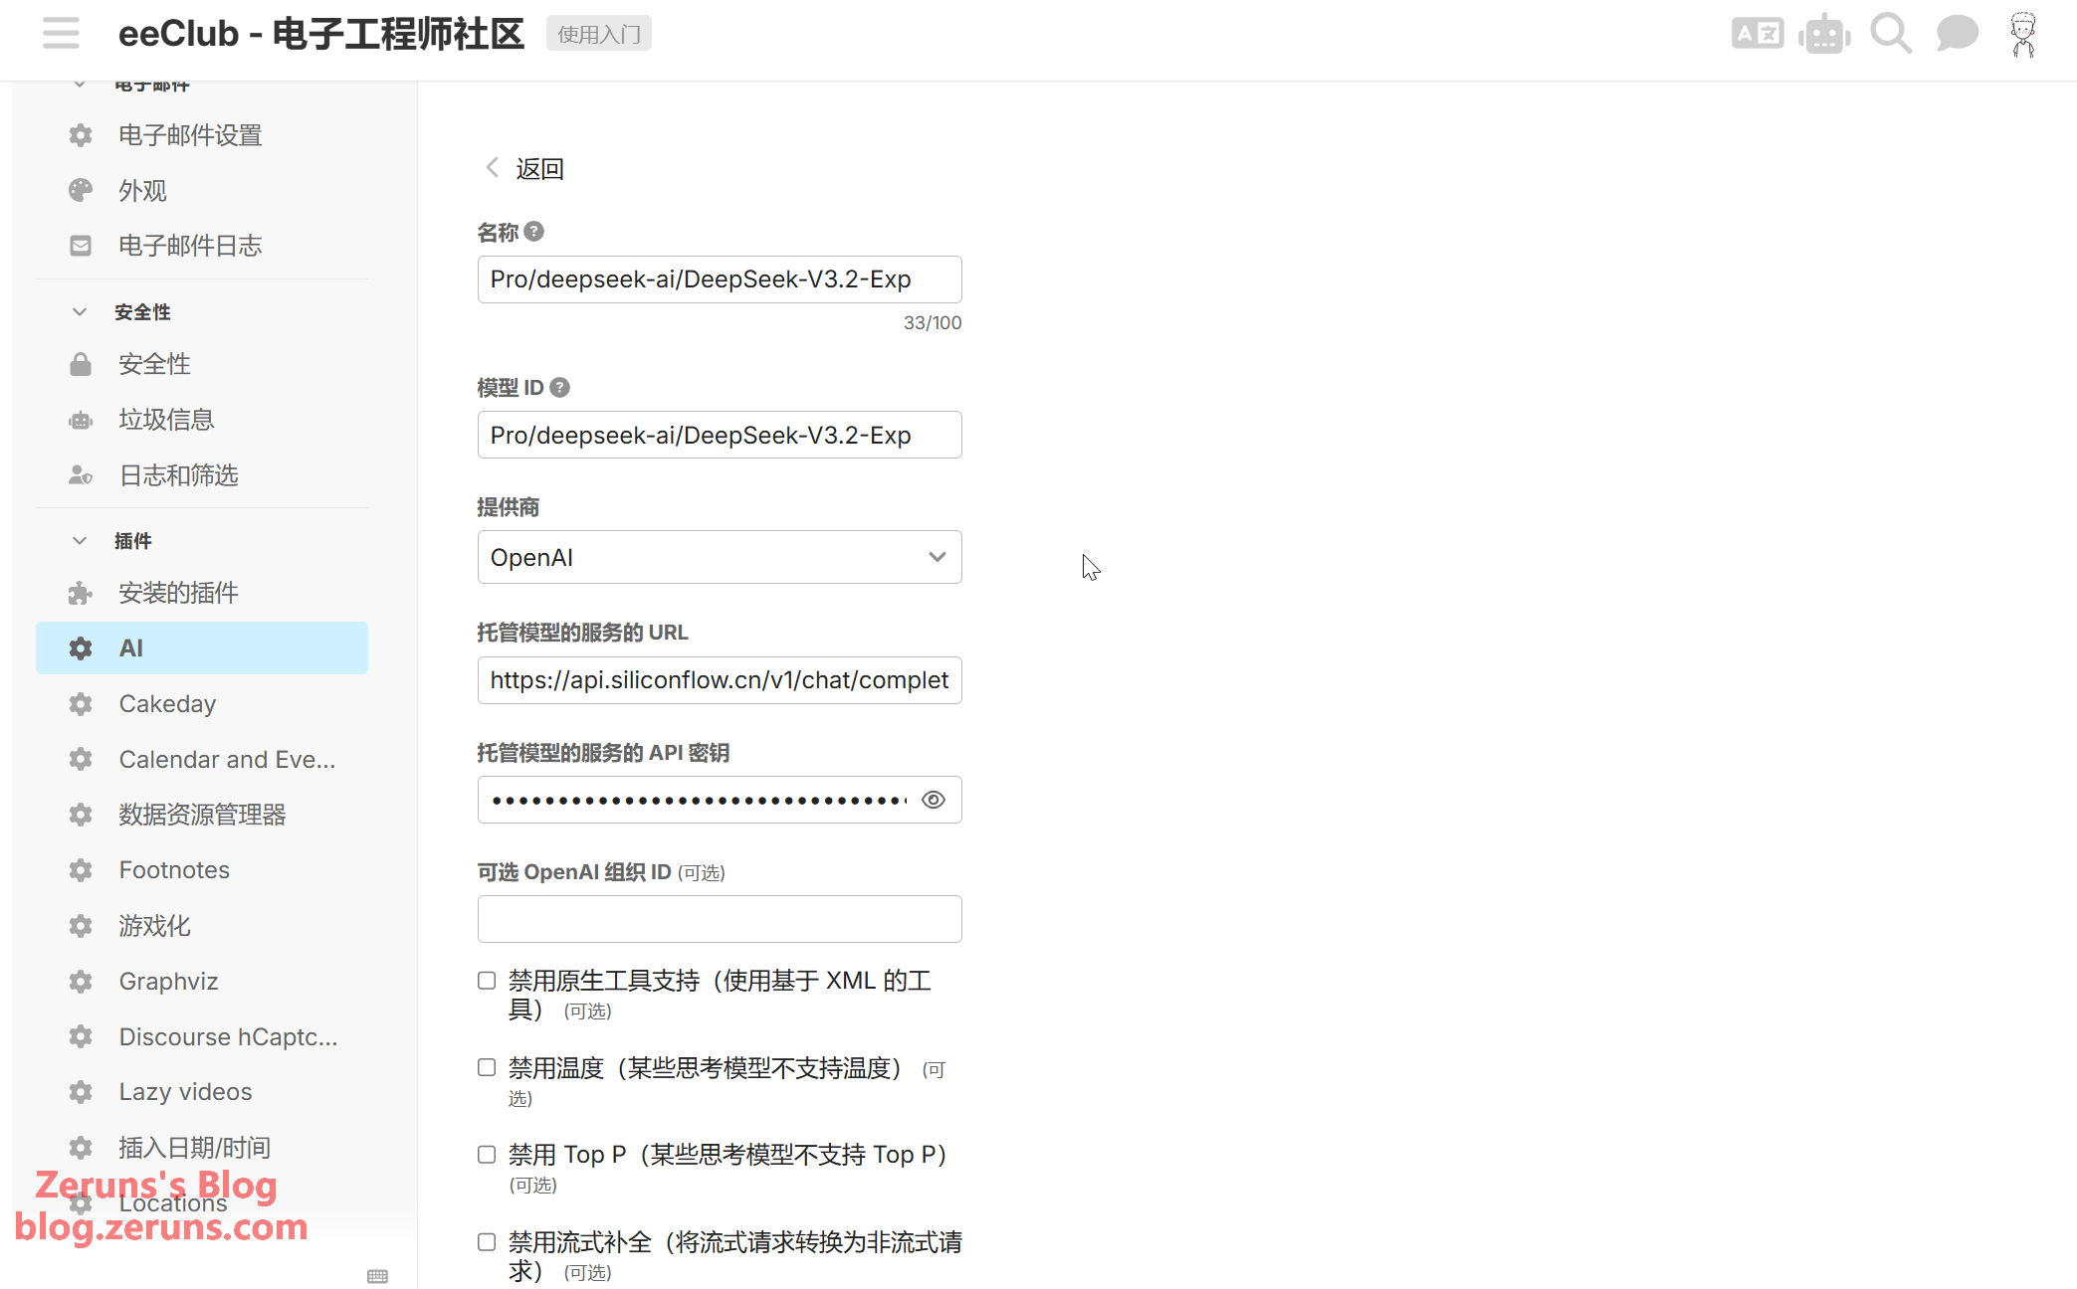Click the help icon beside 名称
Viewport: 2077px width, 1289px height.
click(534, 232)
